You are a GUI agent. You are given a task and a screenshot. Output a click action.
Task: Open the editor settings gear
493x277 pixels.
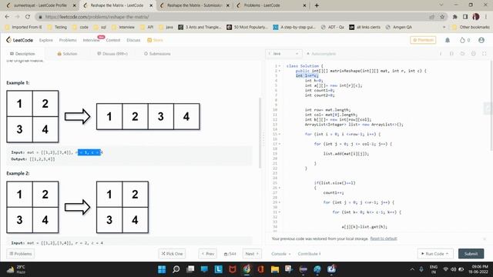pyautogui.click(x=473, y=54)
